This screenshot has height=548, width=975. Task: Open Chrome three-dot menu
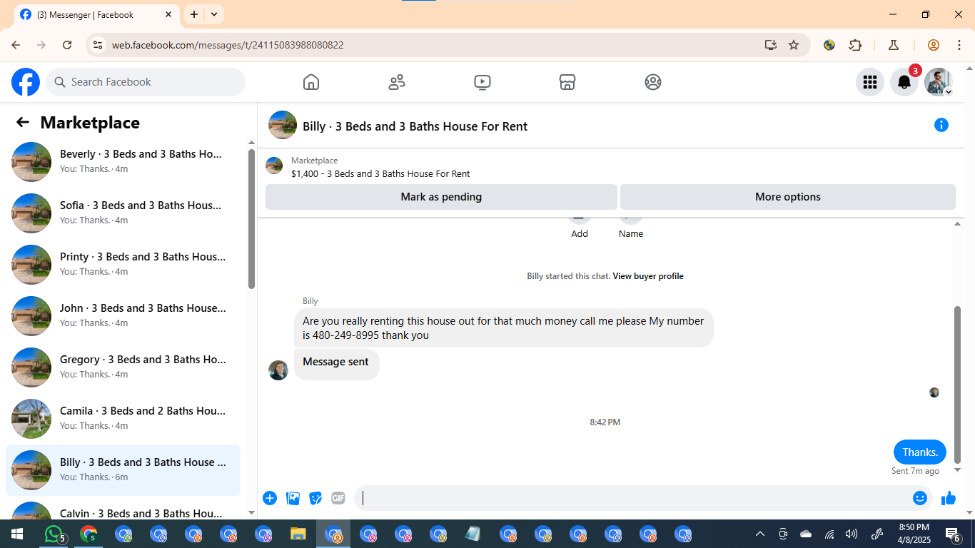959,45
